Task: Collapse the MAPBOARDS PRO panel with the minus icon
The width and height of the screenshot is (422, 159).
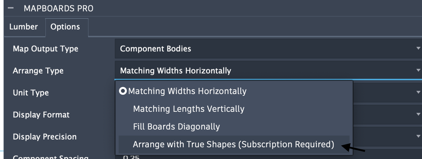Action: click(x=11, y=9)
